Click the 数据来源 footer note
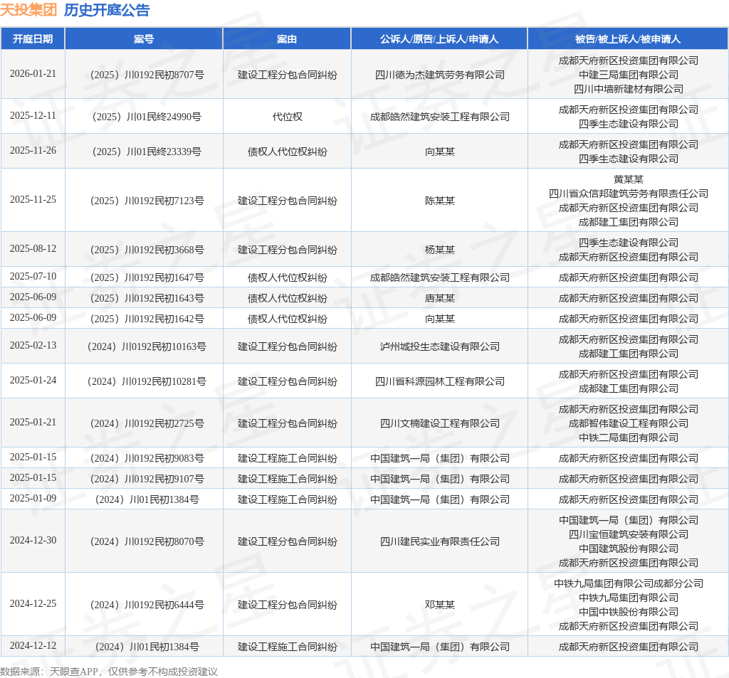 pyautogui.click(x=109, y=672)
